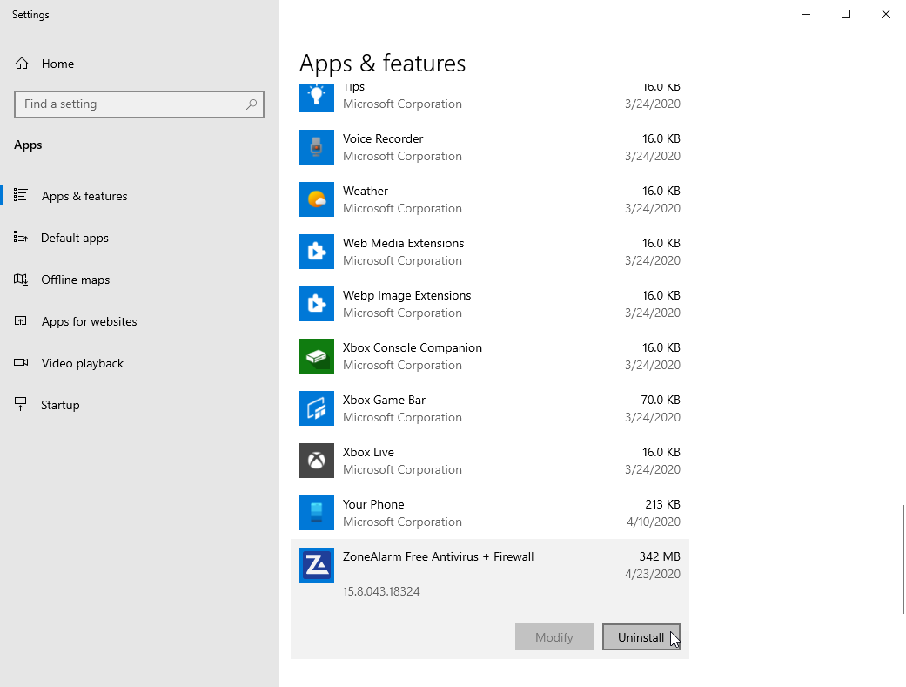Screen dimensions: 906x687
Task: Click the Xbox Game Bar icon
Action: pyautogui.click(x=317, y=408)
